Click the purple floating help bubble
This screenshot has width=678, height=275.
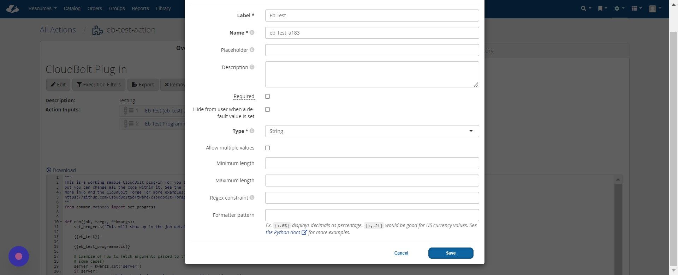coord(19,256)
